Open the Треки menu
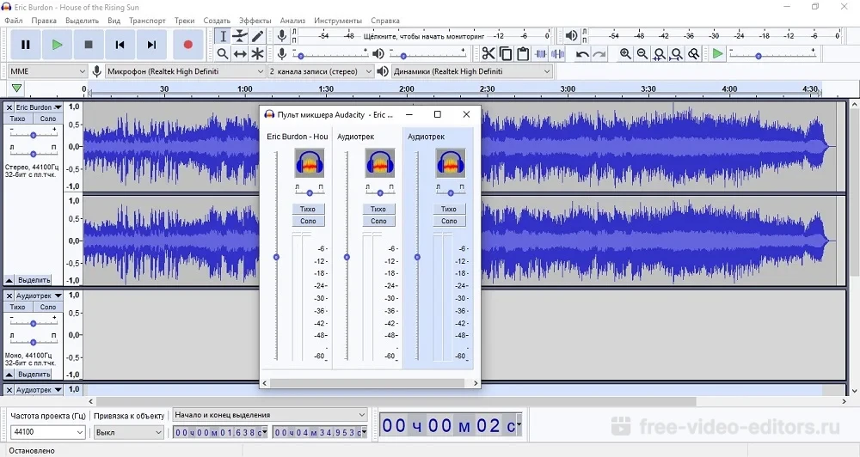 coord(184,20)
